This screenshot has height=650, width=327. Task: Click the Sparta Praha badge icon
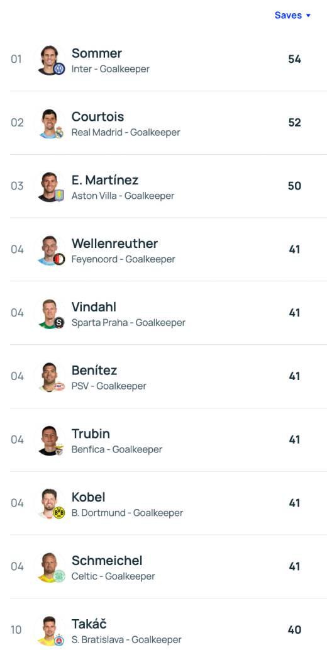(59, 323)
